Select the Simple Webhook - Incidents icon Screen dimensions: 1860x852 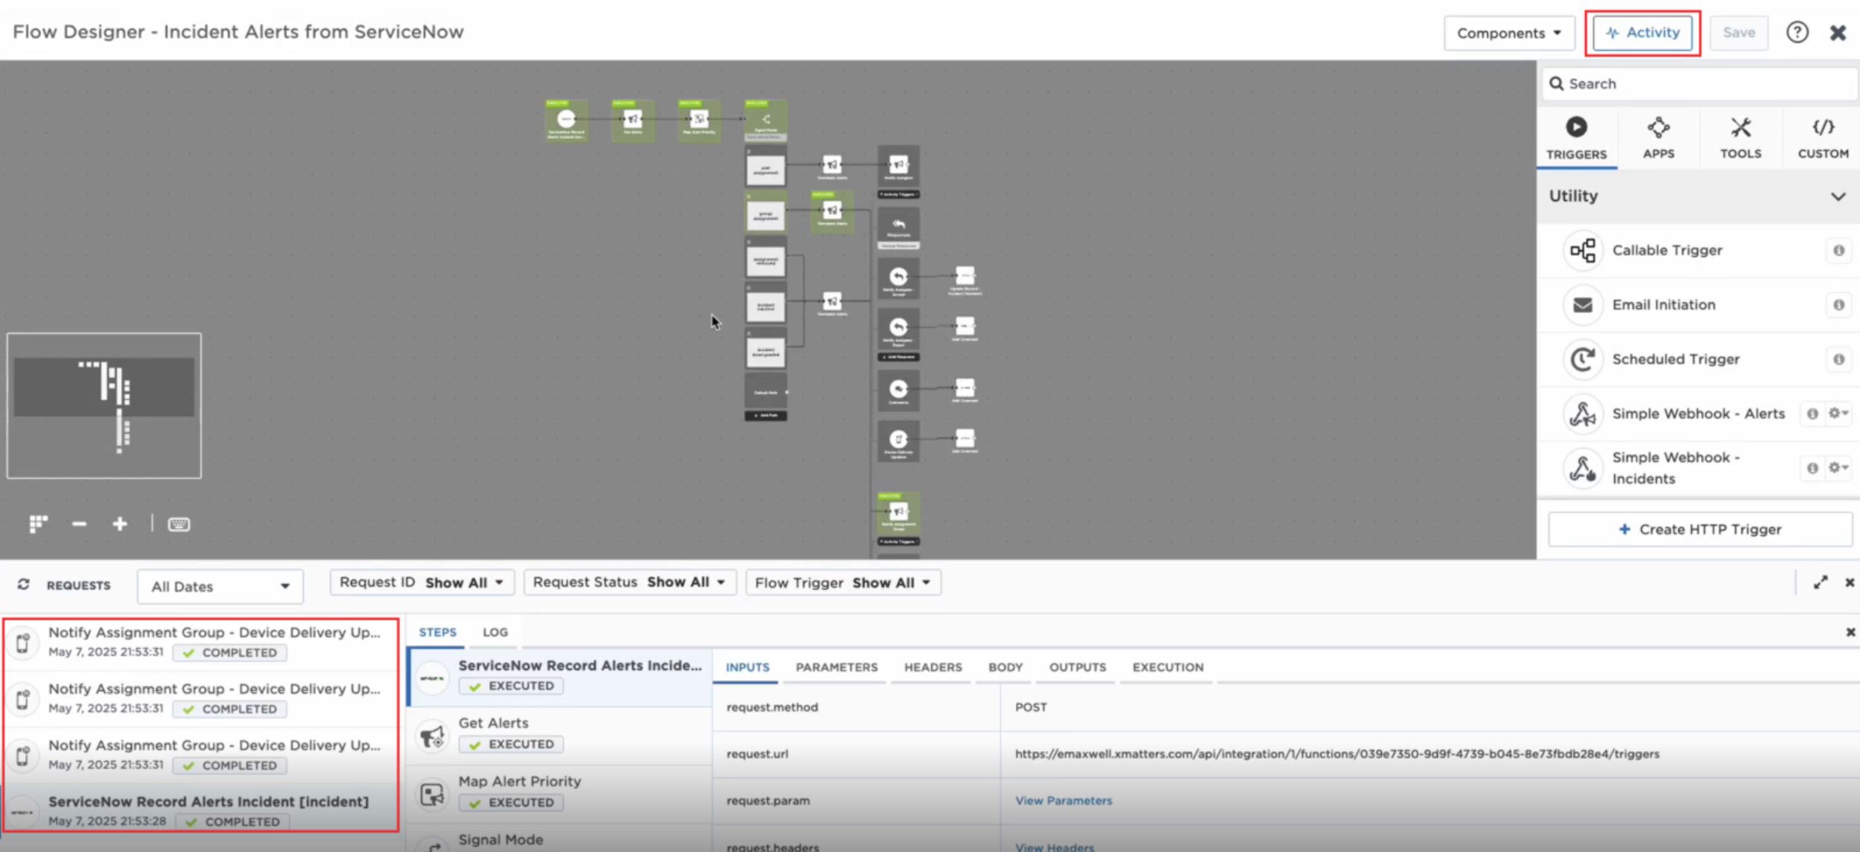tap(1582, 468)
